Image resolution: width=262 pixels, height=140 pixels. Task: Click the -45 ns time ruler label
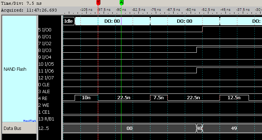(x=225, y=10)
